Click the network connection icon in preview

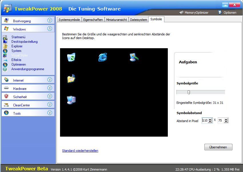[x=134, y=57]
